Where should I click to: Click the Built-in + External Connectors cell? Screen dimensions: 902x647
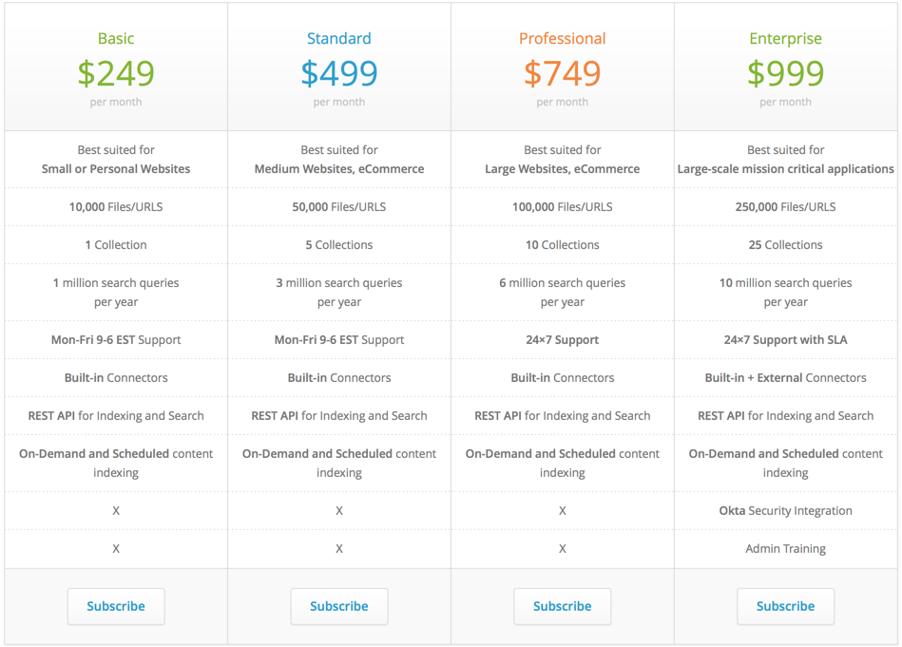(785, 378)
